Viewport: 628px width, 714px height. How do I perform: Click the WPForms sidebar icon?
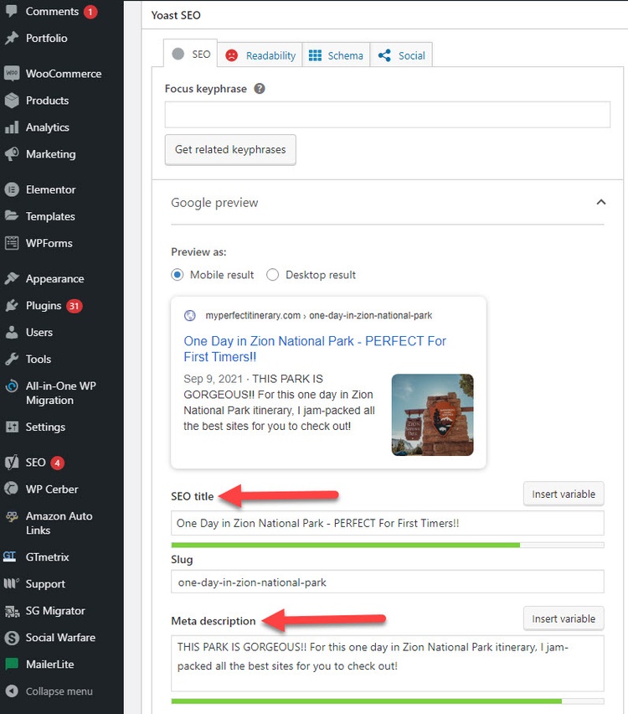[x=12, y=243]
